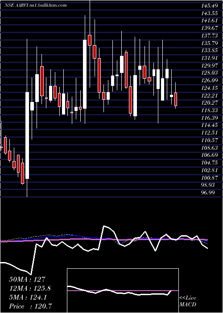Click the 120.27 price axis label
This screenshot has height=313, width=223.
[x=209, y=103]
